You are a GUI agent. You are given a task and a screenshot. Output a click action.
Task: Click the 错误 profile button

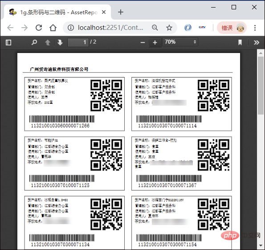pos(232,28)
